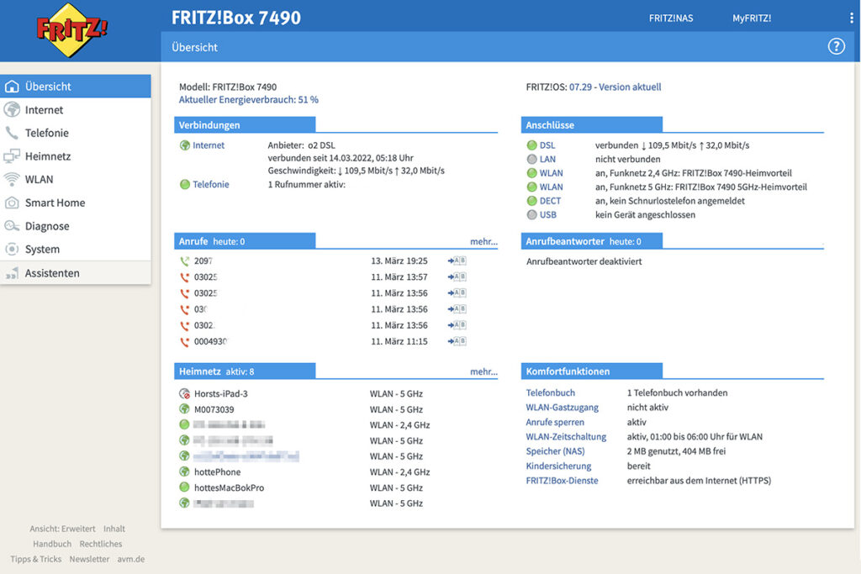This screenshot has width=861, height=574.
Task: Click the green status dot beside Telefonie
Action: coord(185,184)
